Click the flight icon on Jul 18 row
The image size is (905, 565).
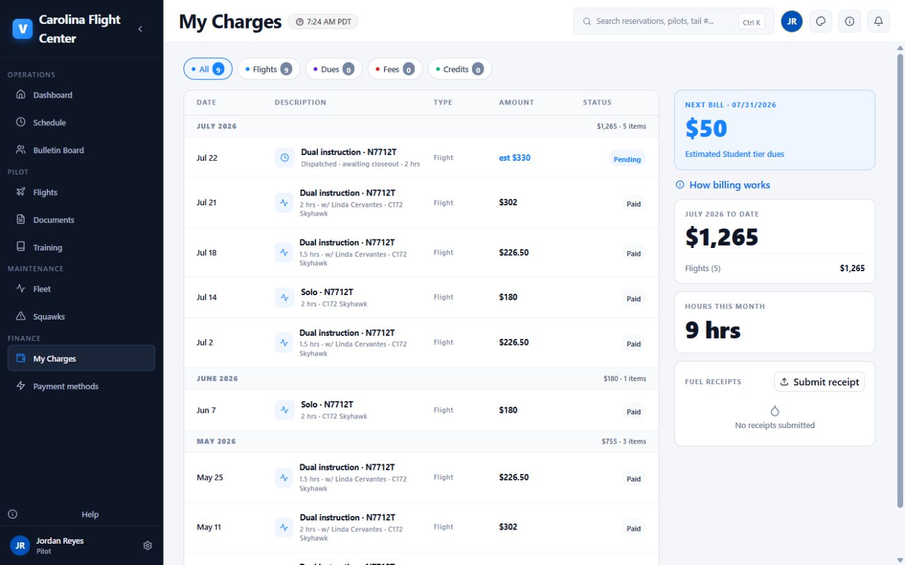coord(284,252)
